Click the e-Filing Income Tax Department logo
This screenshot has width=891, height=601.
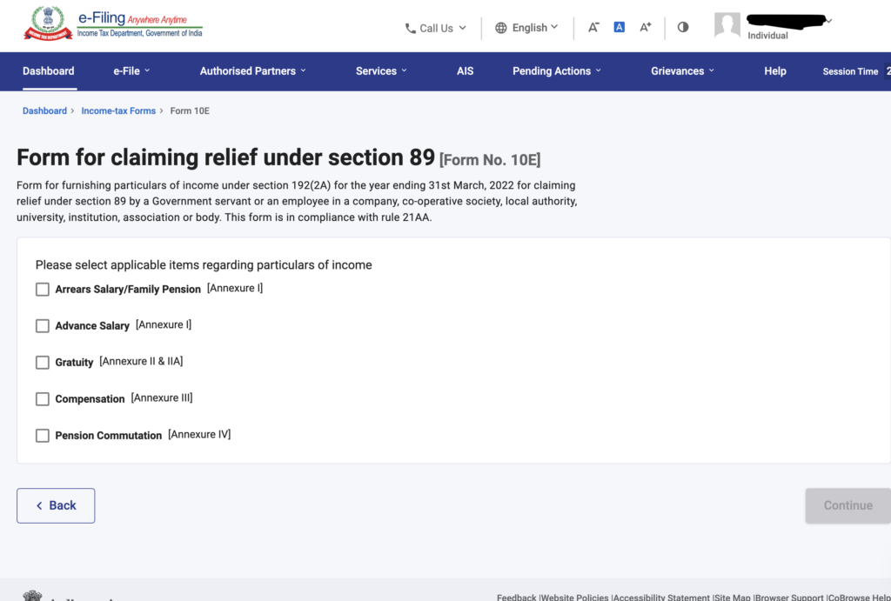click(x=113, y=24)
